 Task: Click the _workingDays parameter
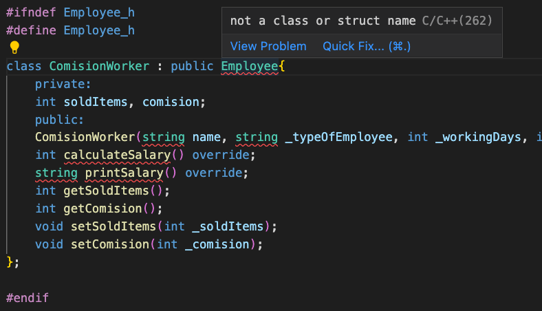click(478, 138)
